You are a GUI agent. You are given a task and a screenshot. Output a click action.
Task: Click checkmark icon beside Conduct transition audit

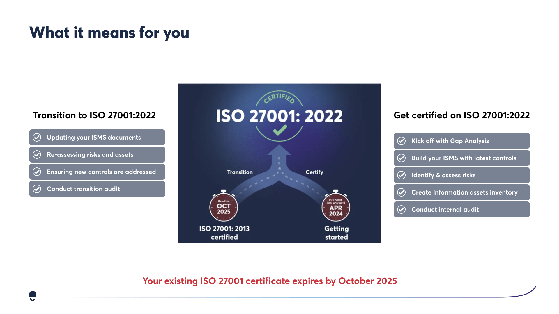tap(37, 189)
